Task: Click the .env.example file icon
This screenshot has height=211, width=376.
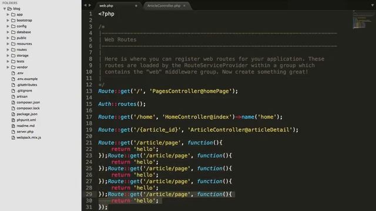Action: (x=14, y=79)
